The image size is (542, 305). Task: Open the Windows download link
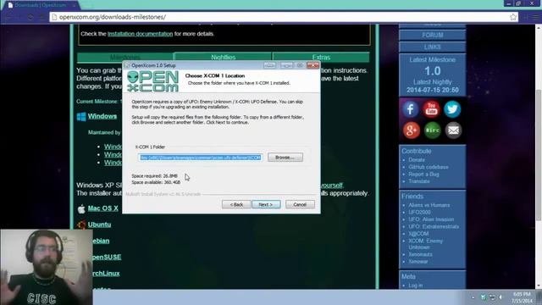point(102,116)
